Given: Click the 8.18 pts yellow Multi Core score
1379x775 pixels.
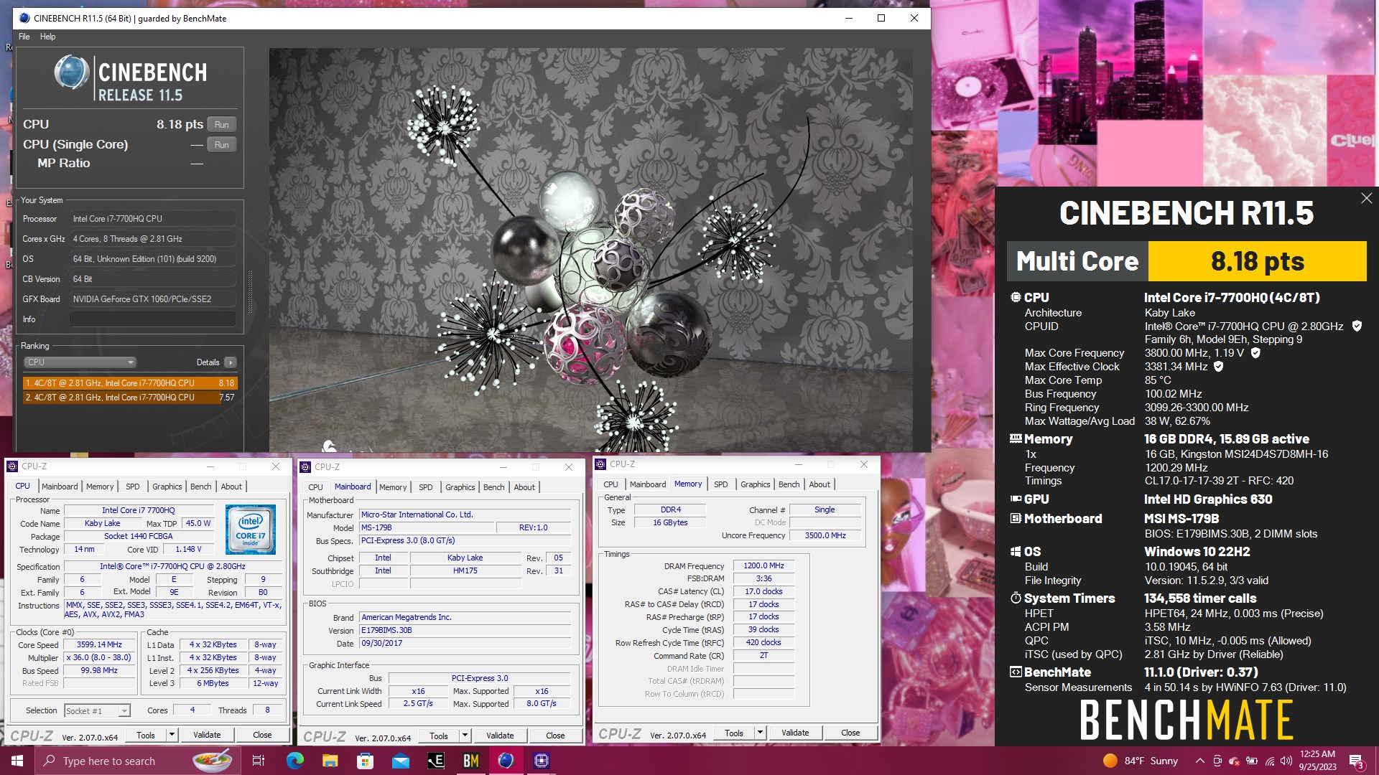Looking at the screenshot, I should point(1257,261).
